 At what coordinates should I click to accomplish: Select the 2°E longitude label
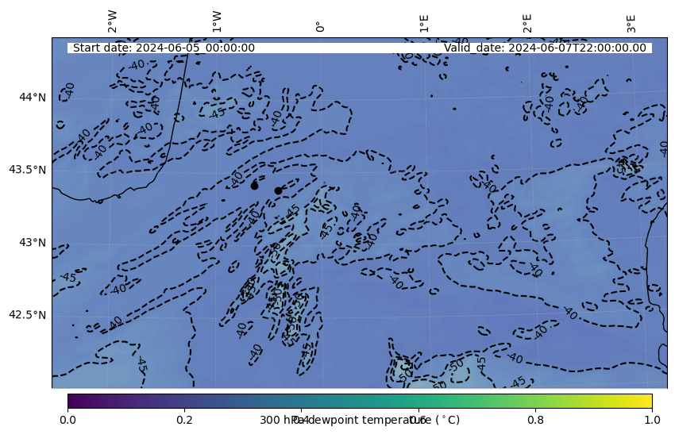coord(527,23)
